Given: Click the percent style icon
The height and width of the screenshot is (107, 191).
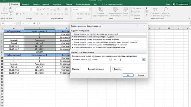Looking at the screenshot, I should click(x=78, y=14).
